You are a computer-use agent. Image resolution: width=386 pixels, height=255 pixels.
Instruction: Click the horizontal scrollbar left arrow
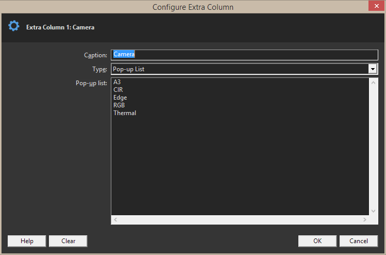click(115, 220)
